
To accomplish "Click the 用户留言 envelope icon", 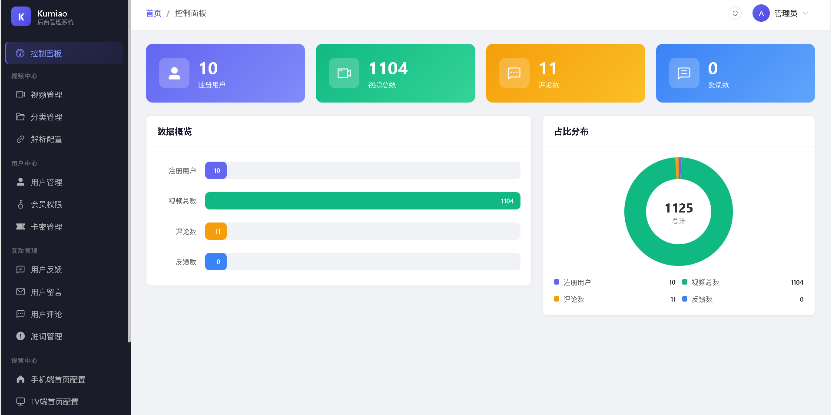I will tap(20, 292).
